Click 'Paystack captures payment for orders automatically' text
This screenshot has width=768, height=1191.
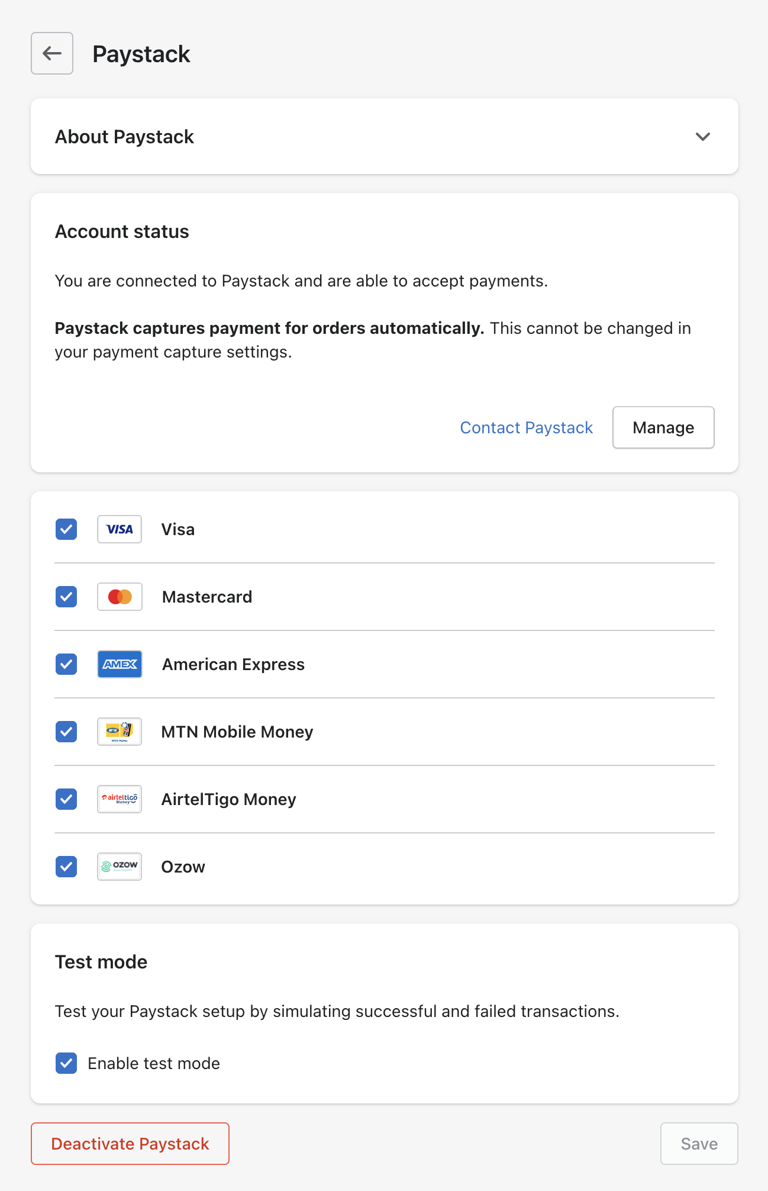click(x=269, y=328)
